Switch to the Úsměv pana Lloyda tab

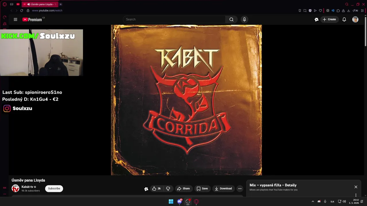pyautogui.click(x=40, y=4)
